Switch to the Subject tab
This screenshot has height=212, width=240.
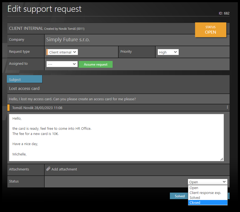pyautogui.click(x=25, y=79)
